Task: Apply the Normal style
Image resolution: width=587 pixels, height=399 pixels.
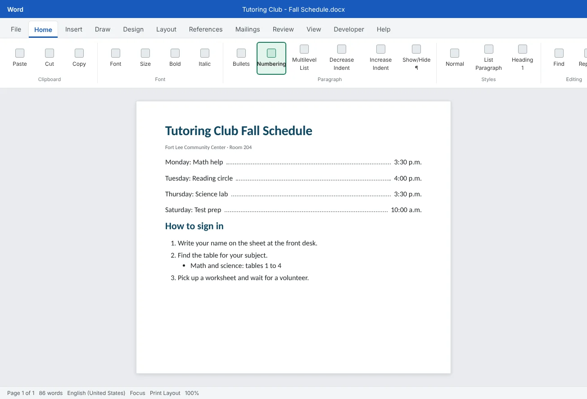Action: pyautogui.click(x=455, y=58)
